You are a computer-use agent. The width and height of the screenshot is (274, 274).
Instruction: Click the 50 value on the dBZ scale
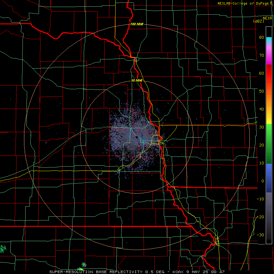pos(262,91)
